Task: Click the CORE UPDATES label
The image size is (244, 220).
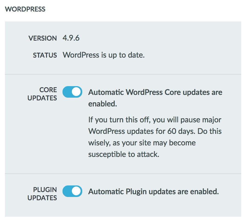Action: click(x=42, y=94)
